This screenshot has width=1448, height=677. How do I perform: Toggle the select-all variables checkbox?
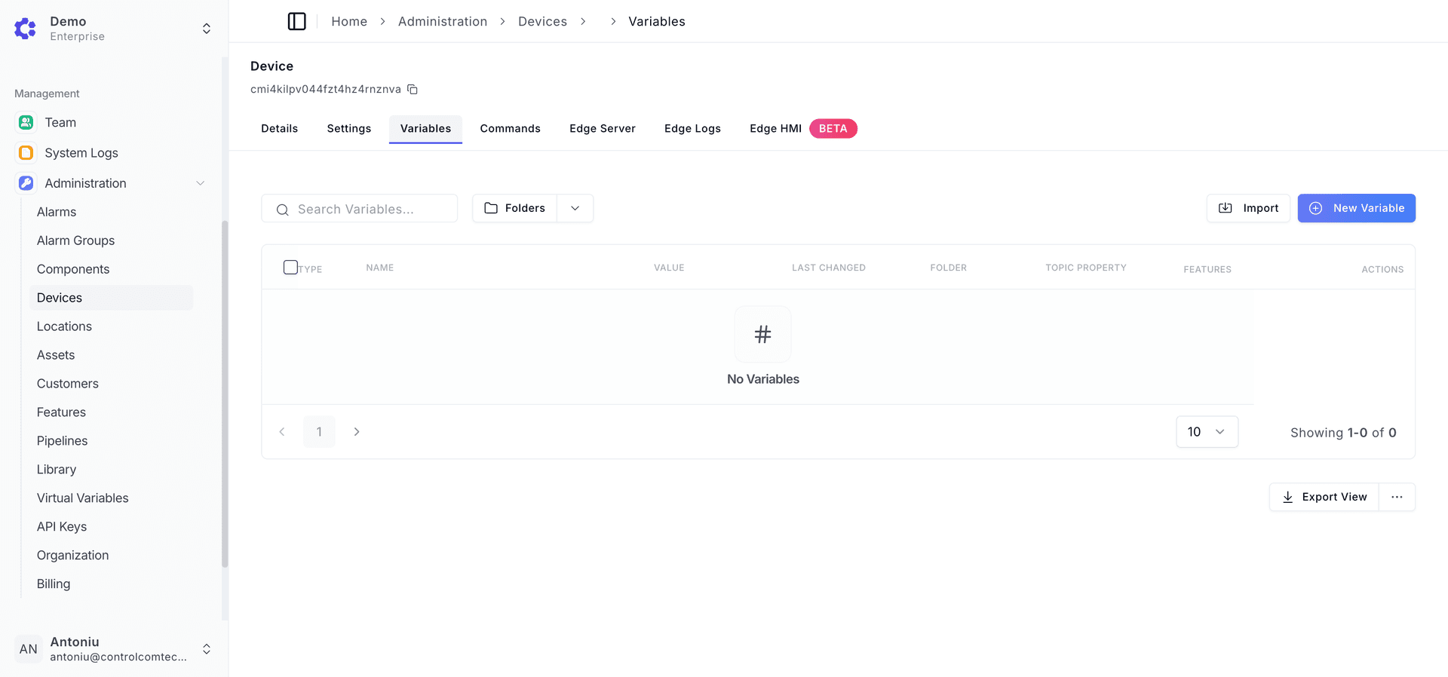(x=290, y=267)
